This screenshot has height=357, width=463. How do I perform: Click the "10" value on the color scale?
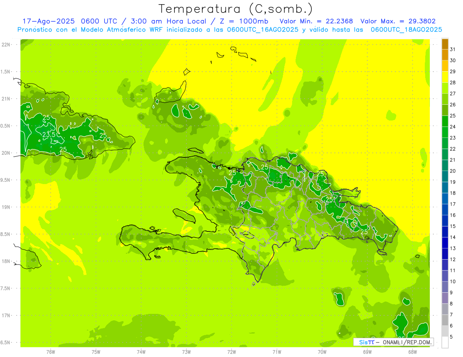pyautogui.click(x=453, y=282)
